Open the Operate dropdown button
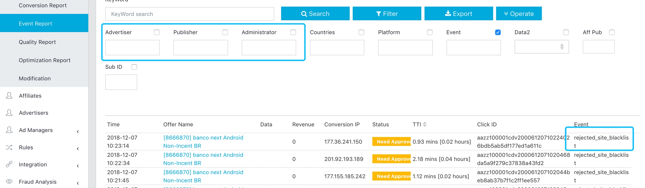This screenshot has height=188, width=645. pos(518,14)
